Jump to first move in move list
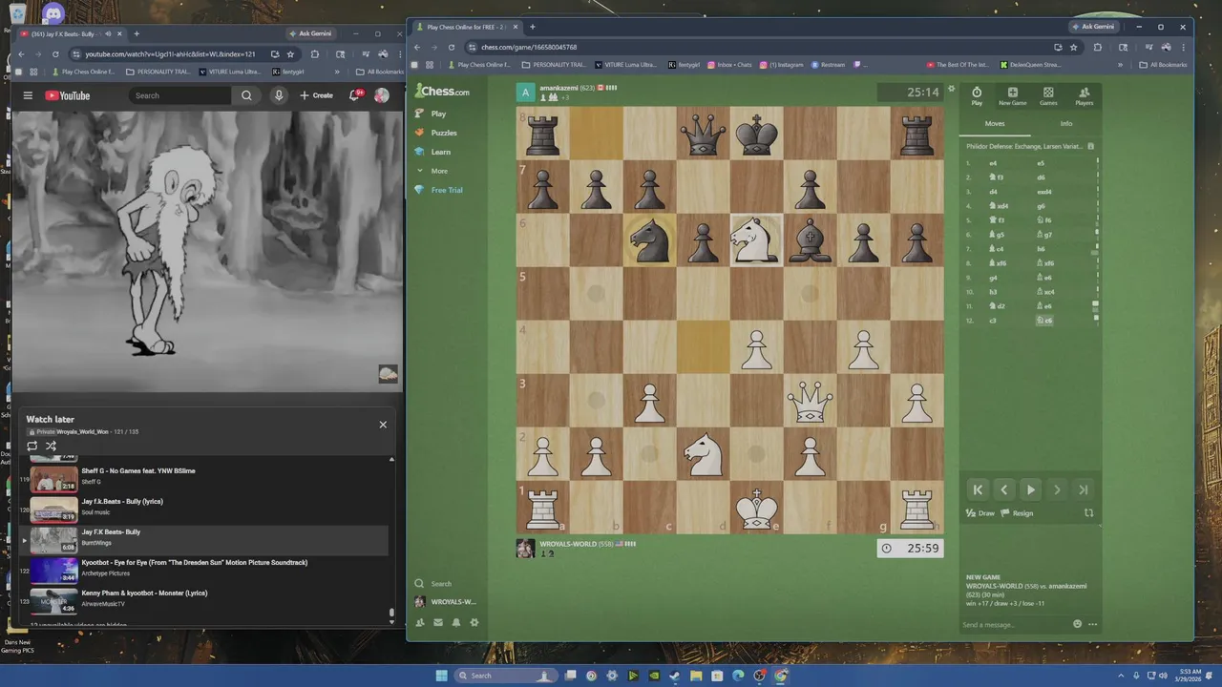The height and width of the screenshot is (687, 1222). [978, 489]
